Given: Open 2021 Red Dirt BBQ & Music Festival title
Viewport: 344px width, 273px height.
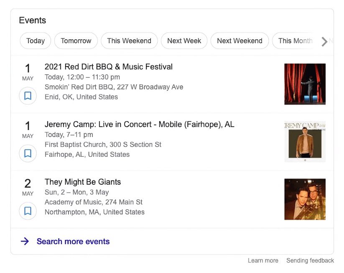Looking at the screenshot, I should coord(109,67).
